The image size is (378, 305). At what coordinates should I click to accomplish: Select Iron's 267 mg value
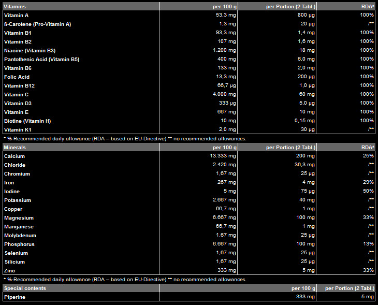(227, 182)
